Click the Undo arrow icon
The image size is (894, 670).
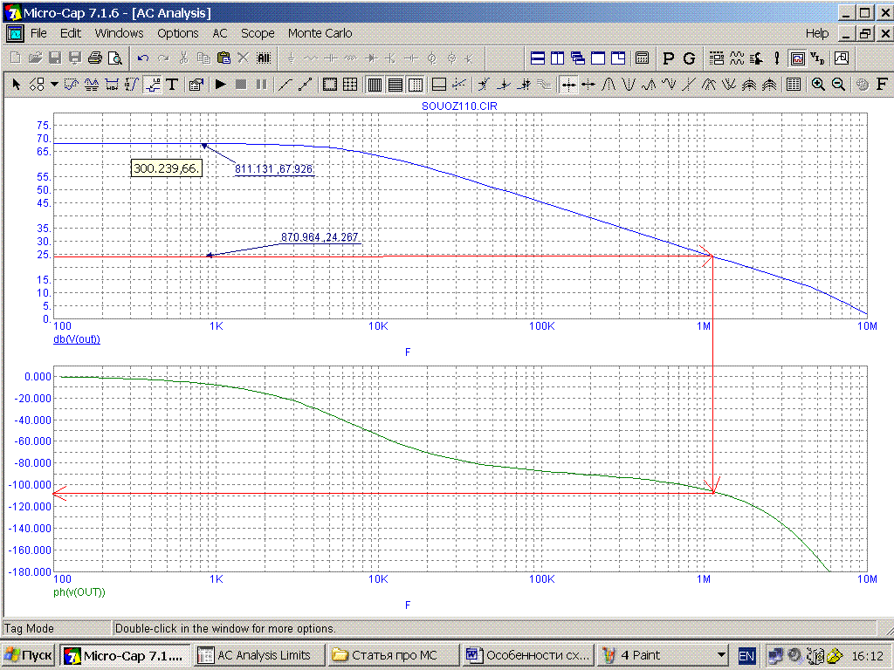(143, 58)
